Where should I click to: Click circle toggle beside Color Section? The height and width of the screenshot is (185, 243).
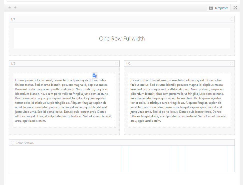click(13, 143)
